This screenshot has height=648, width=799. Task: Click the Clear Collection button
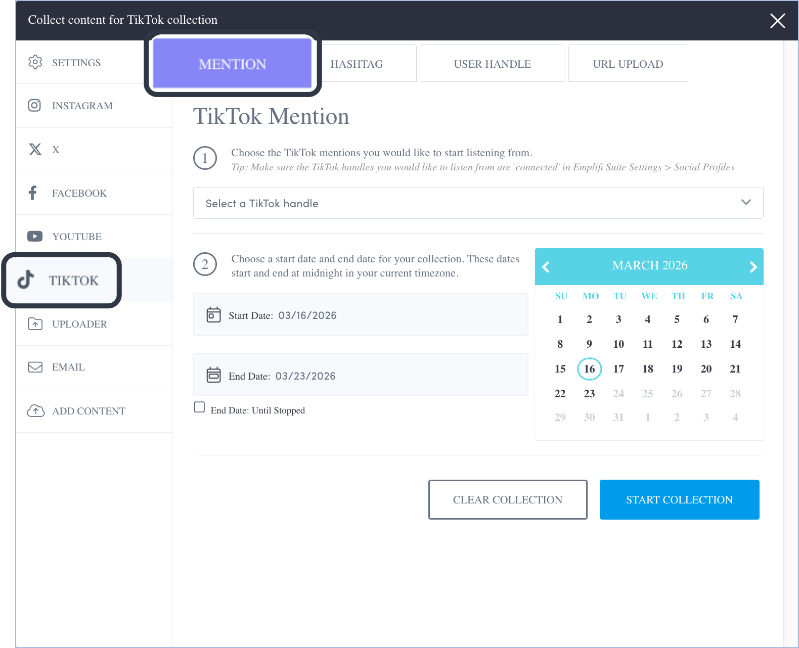click(507, 499)
